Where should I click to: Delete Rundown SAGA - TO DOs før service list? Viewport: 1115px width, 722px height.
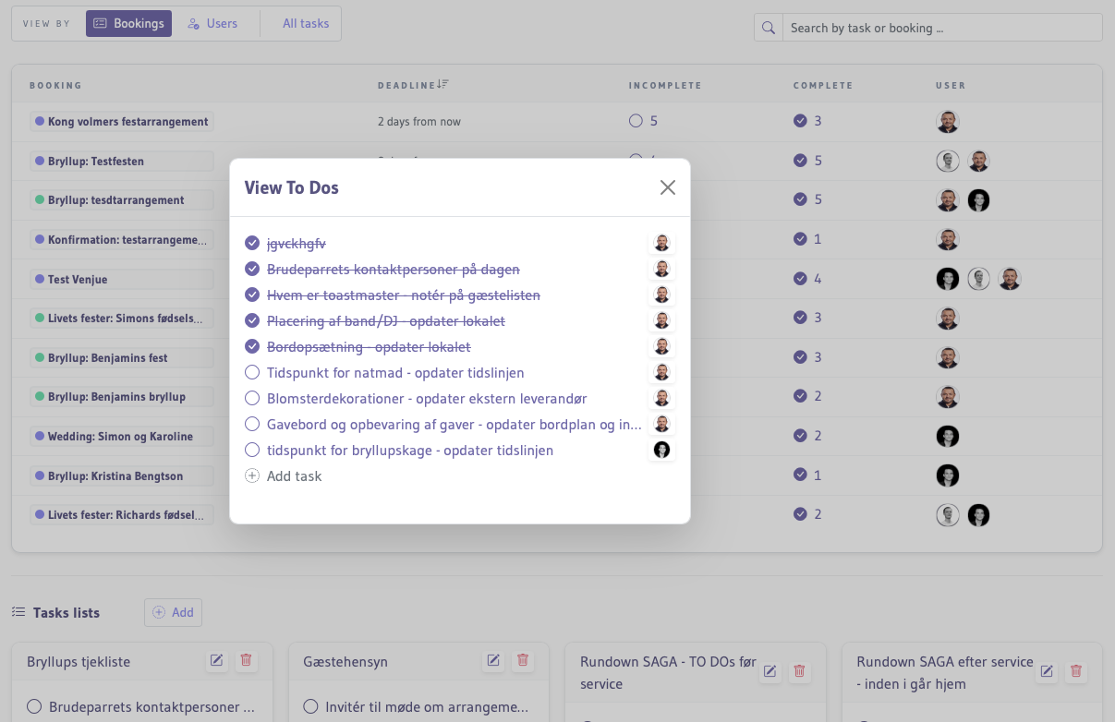(x=799, y=672)
